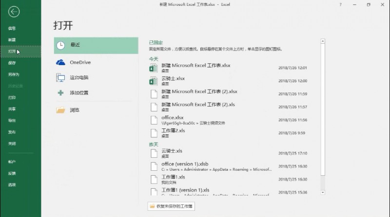Click the 浏览 label
Viewport: 390px width, 217px height.
pyautogui.click(x=75, y=110)
